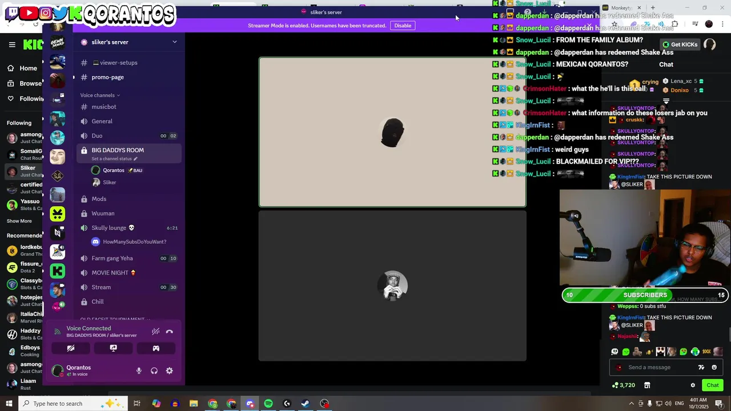Open the viewer-setups text channel
Image resolution: width=731 pixels, height=411 pixels.
coord(129,63)
